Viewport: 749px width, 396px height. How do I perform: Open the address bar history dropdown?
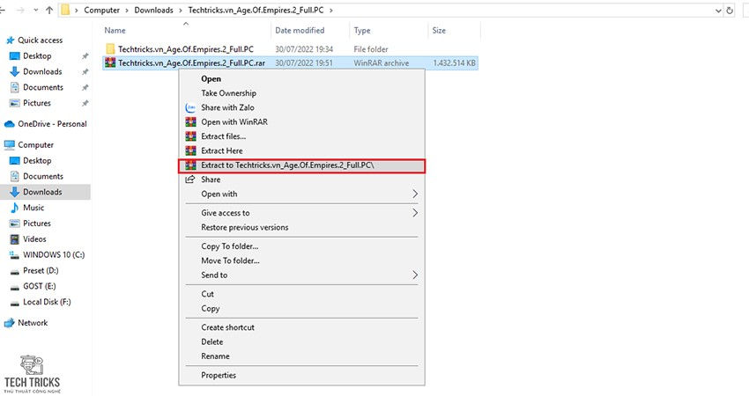(718, 11)
